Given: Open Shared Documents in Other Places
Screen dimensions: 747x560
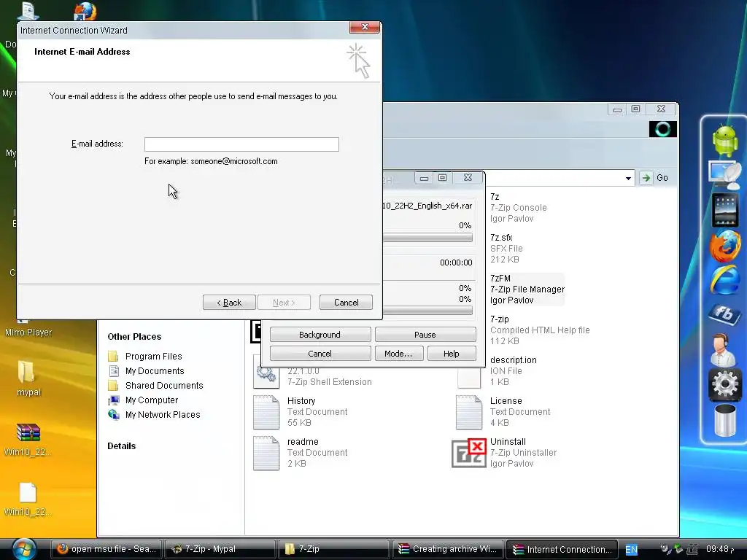Looking at the screenshot, I should coord(164,385).
